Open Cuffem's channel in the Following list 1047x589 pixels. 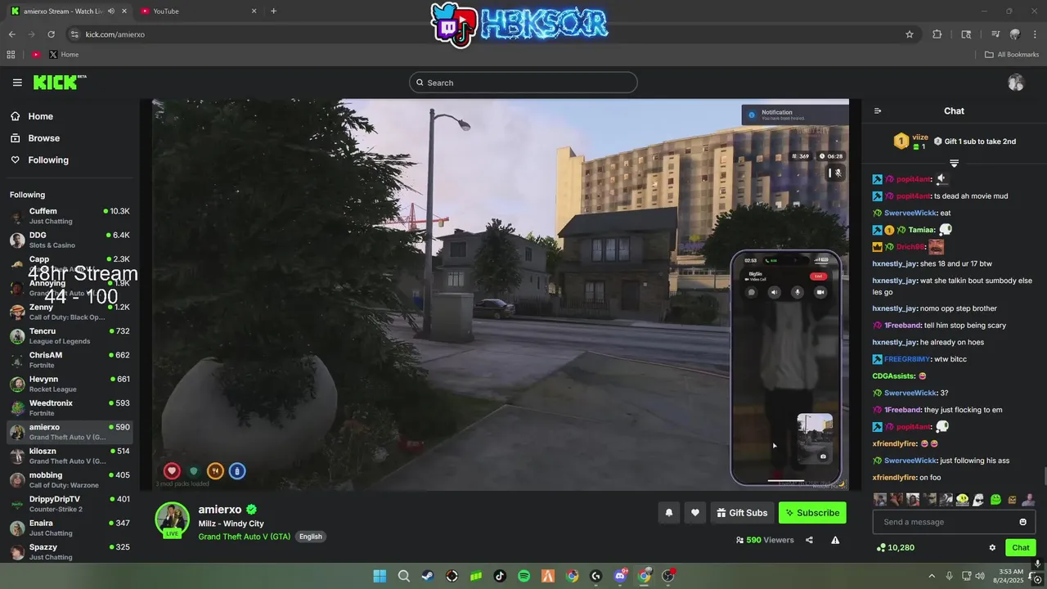click(x=70, y=216)
